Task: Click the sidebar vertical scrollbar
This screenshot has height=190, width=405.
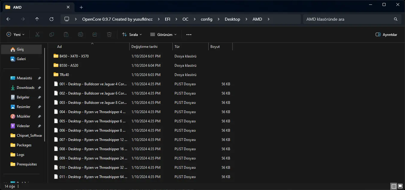Action: [x=45, y=94]
